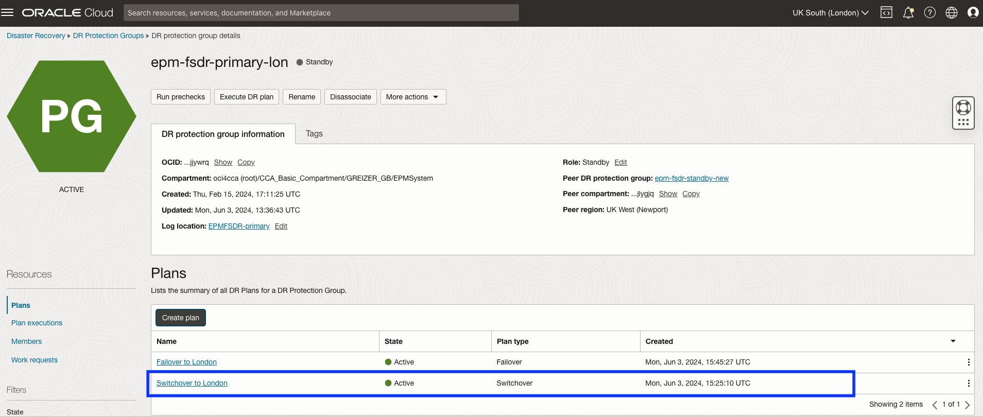Open the announcements bell icon
Viewport: 983px width, 417px height.
(x=908, y=12)
